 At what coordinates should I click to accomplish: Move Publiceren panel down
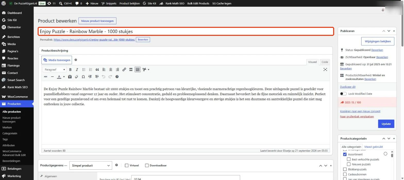pyautogui.click(x=389, y=31)
